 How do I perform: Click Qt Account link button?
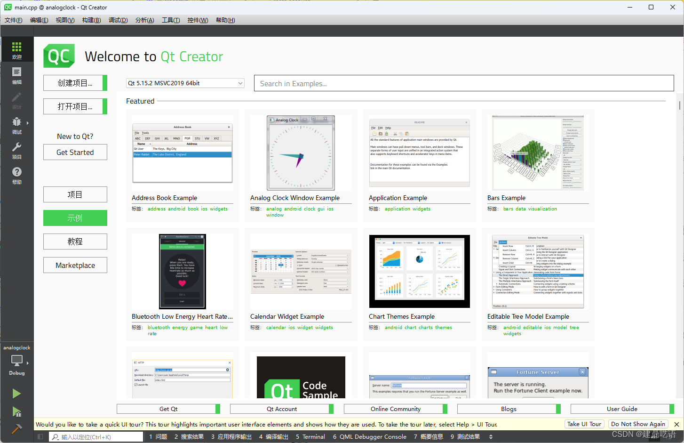coord(282,409)
